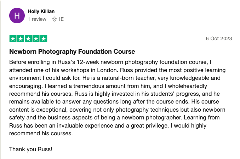The width and height of the screenshot is (240, 159).
Task: Click the phrase "invaluable experience" in review
Action: click(101, 117)
